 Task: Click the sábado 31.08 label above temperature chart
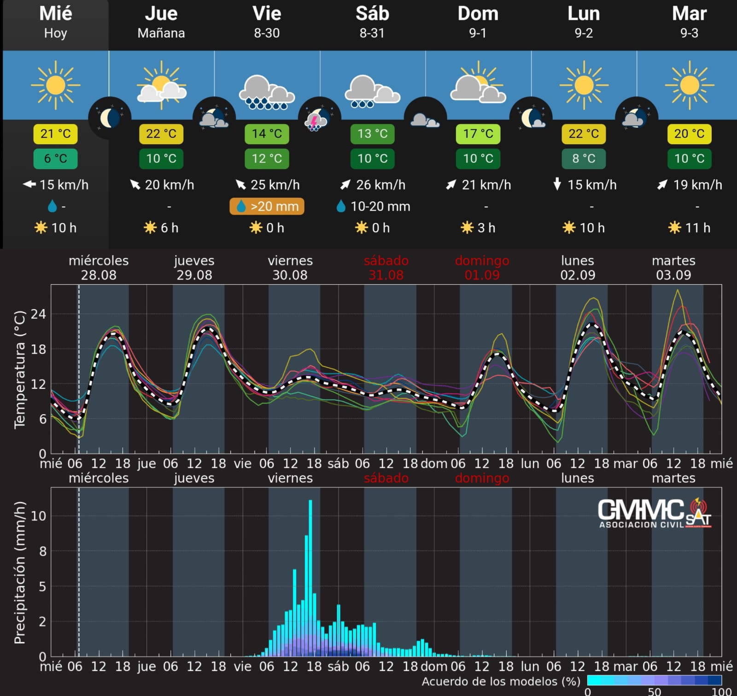click(x=386, y=268)
